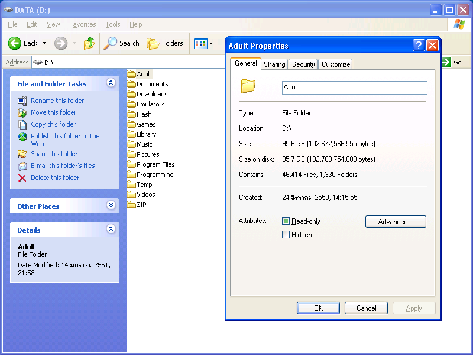Click the Share this folder icon
Screen dimensions: 473x355
tap(22, 154)
